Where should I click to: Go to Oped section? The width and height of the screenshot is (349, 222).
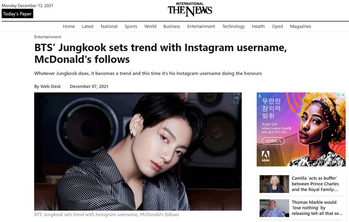277,27
